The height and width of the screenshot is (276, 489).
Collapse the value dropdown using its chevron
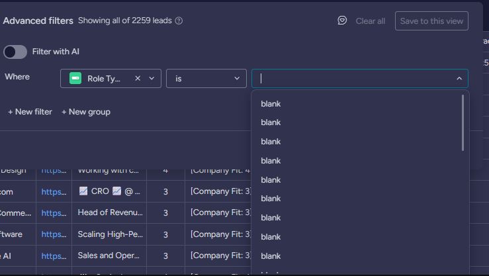pos(459,78)
